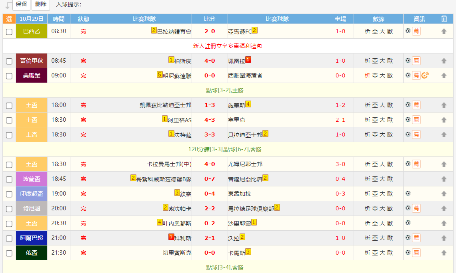This screenshot has width=456, height=273.
Task: Open the 歐 odds link in the 卡拉曼馬士邦 row
Action: (x=390, y=164)
